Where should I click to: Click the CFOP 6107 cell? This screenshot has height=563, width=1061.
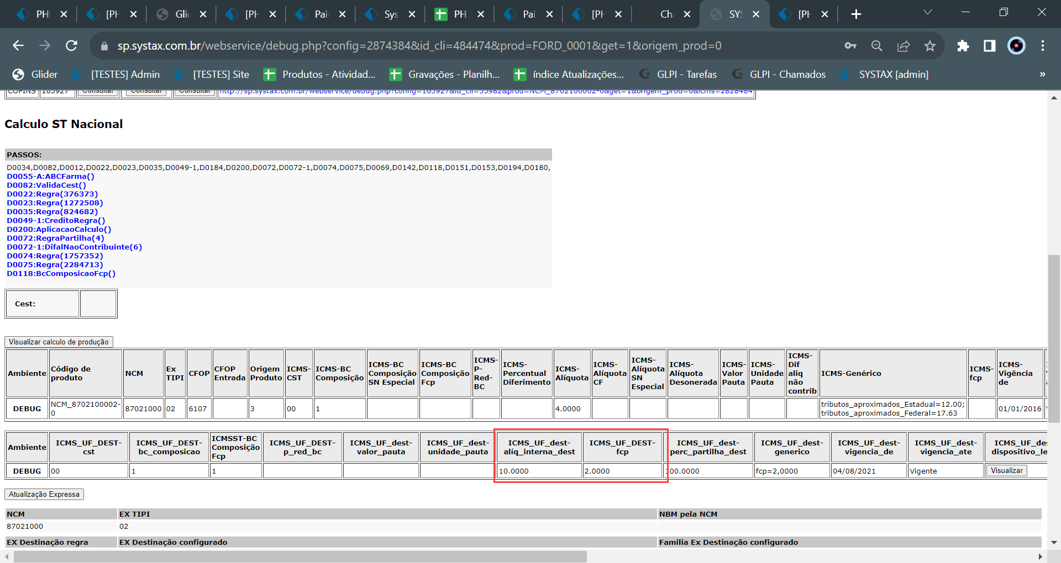pos(199,408)
